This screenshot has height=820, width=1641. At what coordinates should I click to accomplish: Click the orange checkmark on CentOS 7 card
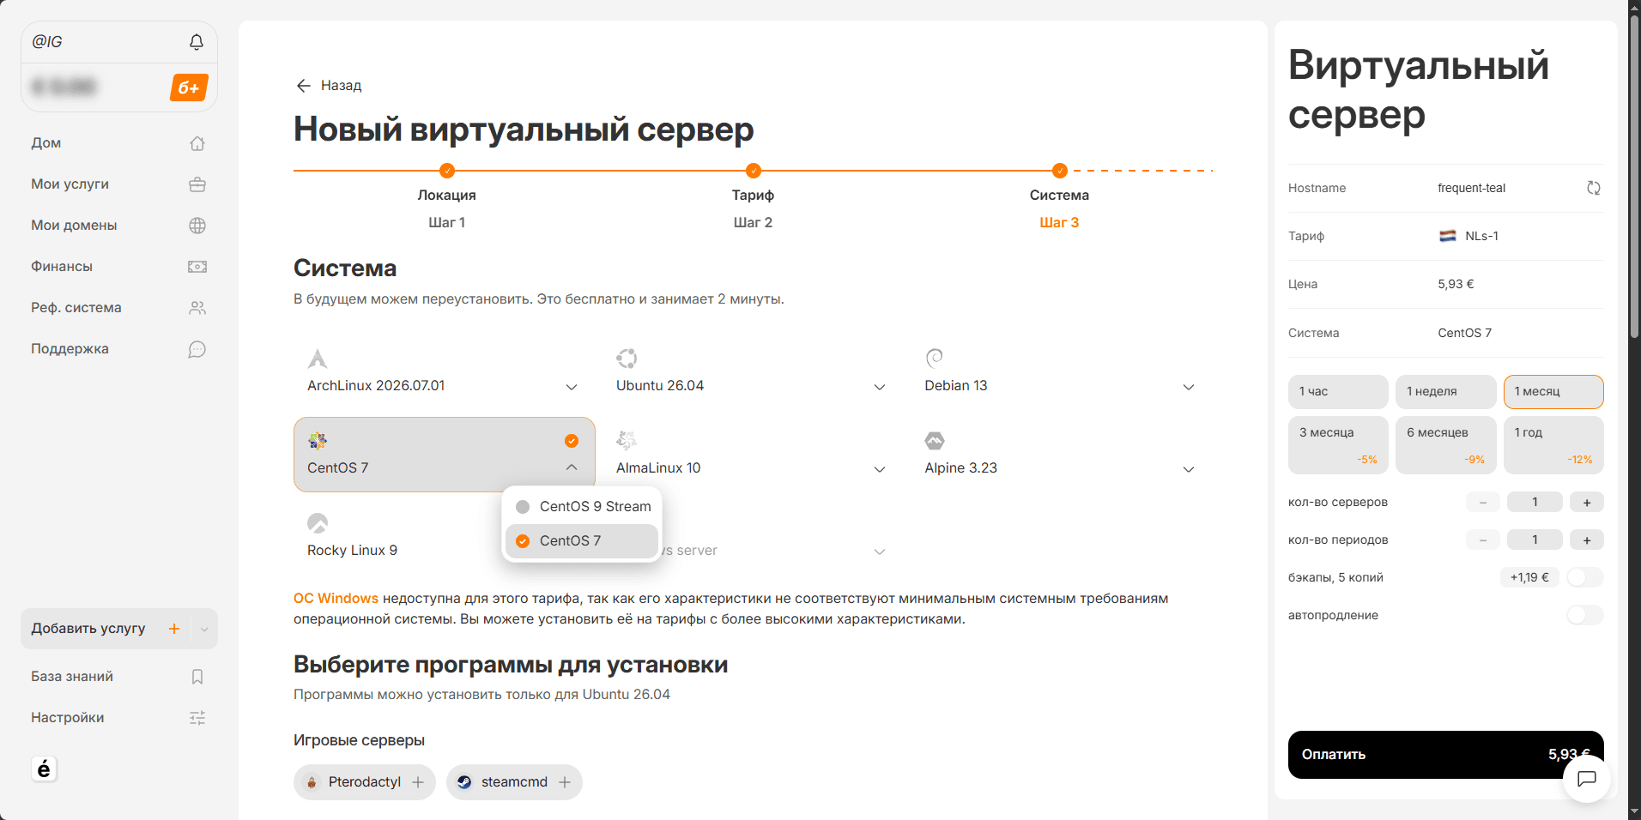pos(572,441)
